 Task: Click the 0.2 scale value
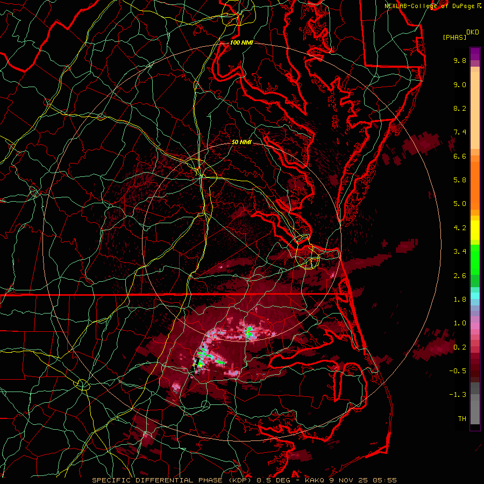[460, 347]
